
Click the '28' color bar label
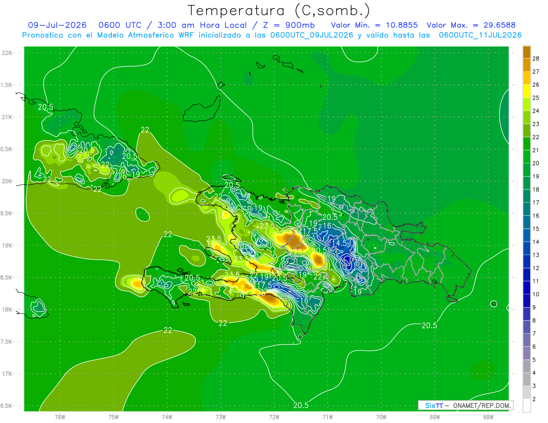click(536, 58)
